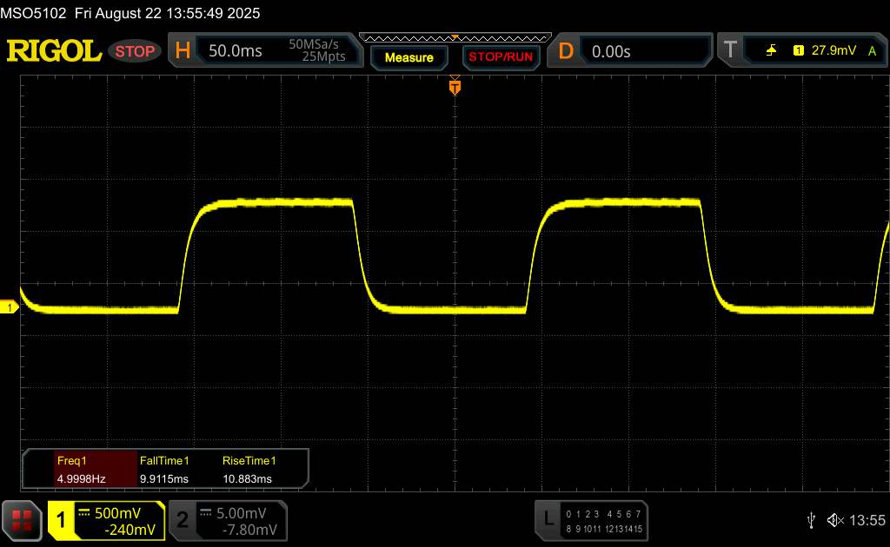Click the USB connection status icon
Viewport: 890px width, 547px height.
tap(811, 520)
